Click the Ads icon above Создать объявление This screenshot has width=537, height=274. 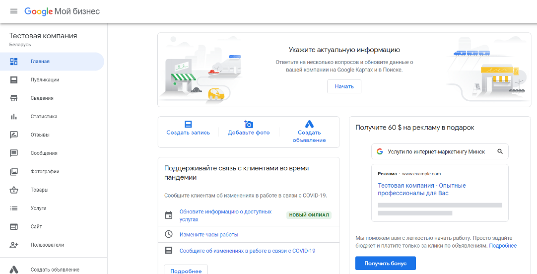pos(309,124)
